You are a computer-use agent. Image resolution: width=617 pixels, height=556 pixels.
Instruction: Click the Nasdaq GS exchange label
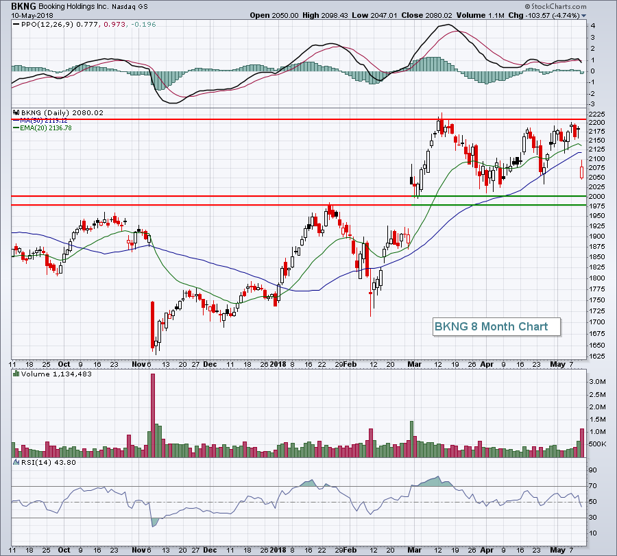(x=130, y=7)
